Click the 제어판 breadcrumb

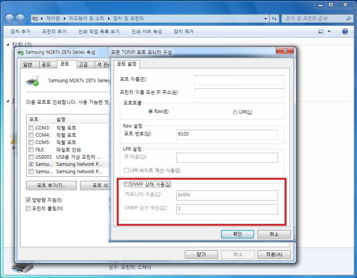(x=53, y=18)
